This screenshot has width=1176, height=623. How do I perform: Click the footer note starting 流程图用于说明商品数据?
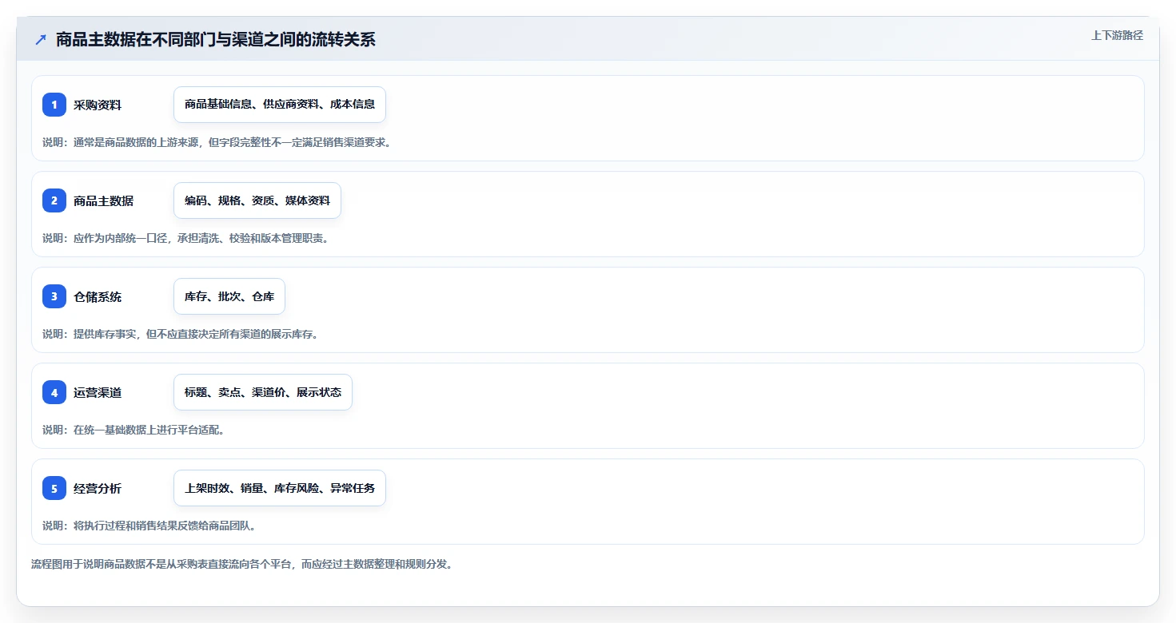click(242, 564)
